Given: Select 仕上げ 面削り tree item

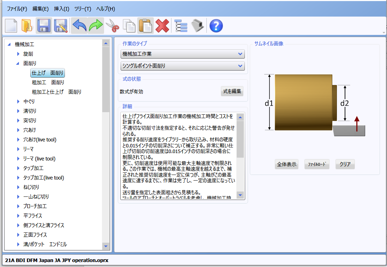Looking at the screenshot, I should point(48,73).
